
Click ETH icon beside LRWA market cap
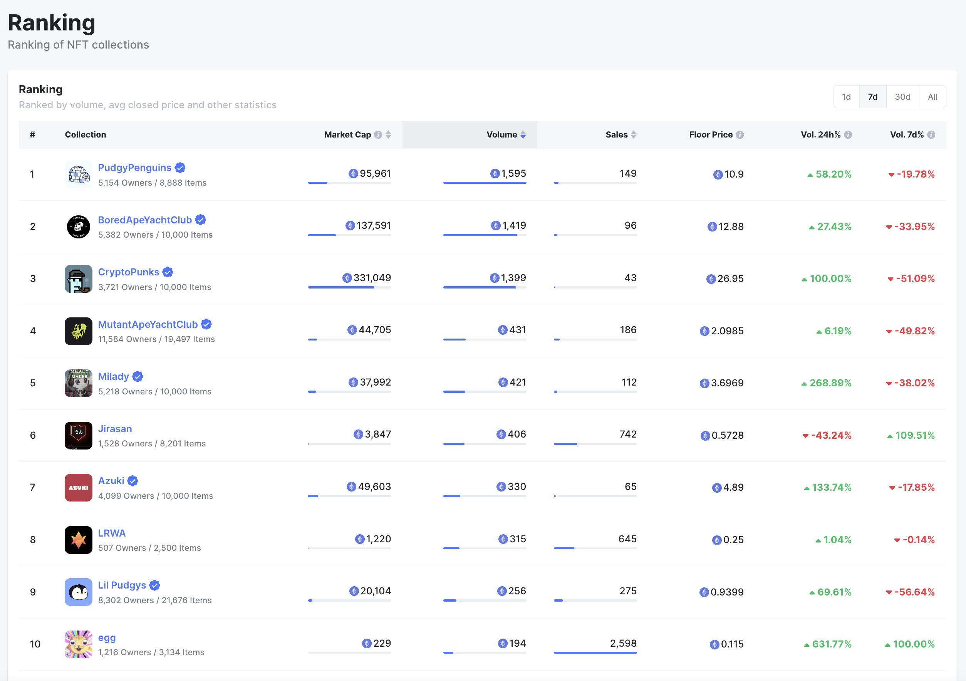[x=360, y=539]
